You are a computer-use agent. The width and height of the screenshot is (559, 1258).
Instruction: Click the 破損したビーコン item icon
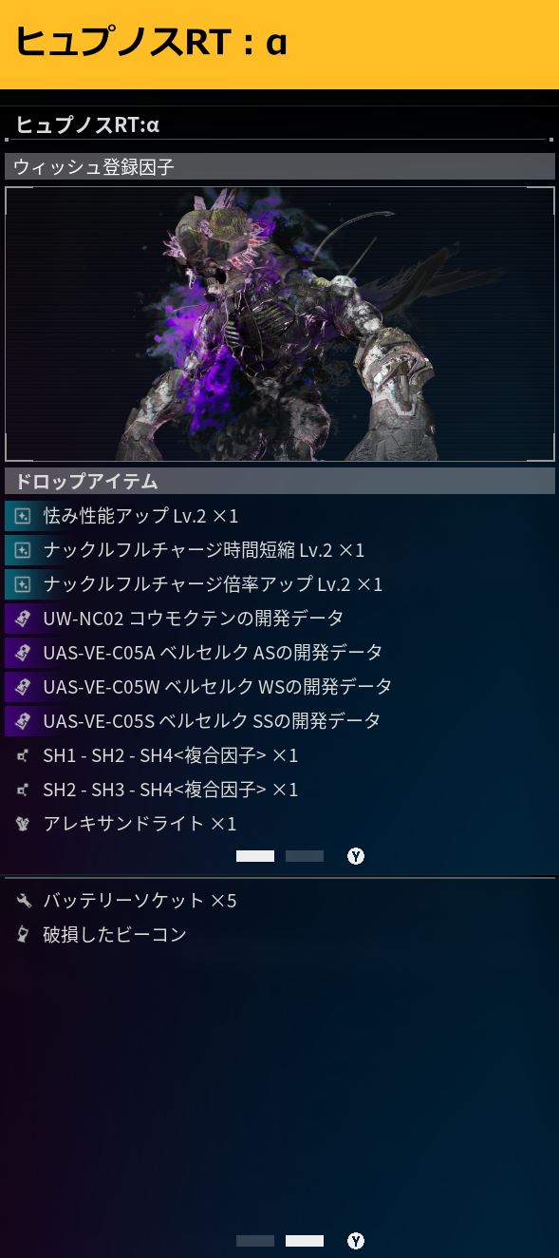point(23,934)
